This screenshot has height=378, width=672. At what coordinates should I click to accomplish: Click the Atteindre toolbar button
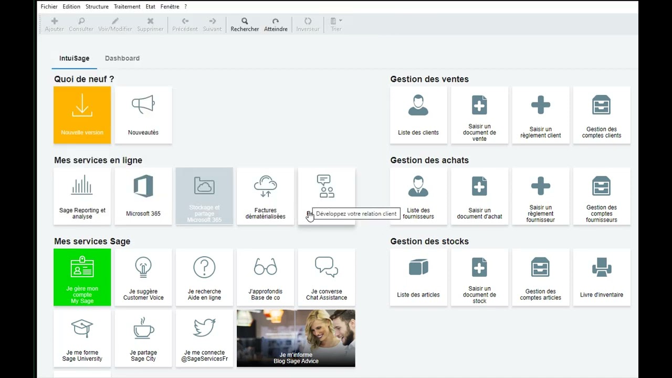point(276,24)
